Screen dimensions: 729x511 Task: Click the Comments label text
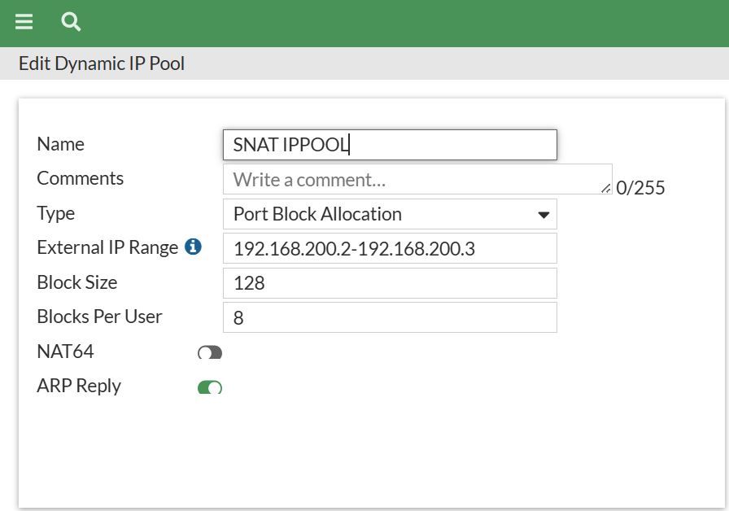coord(81,178)
